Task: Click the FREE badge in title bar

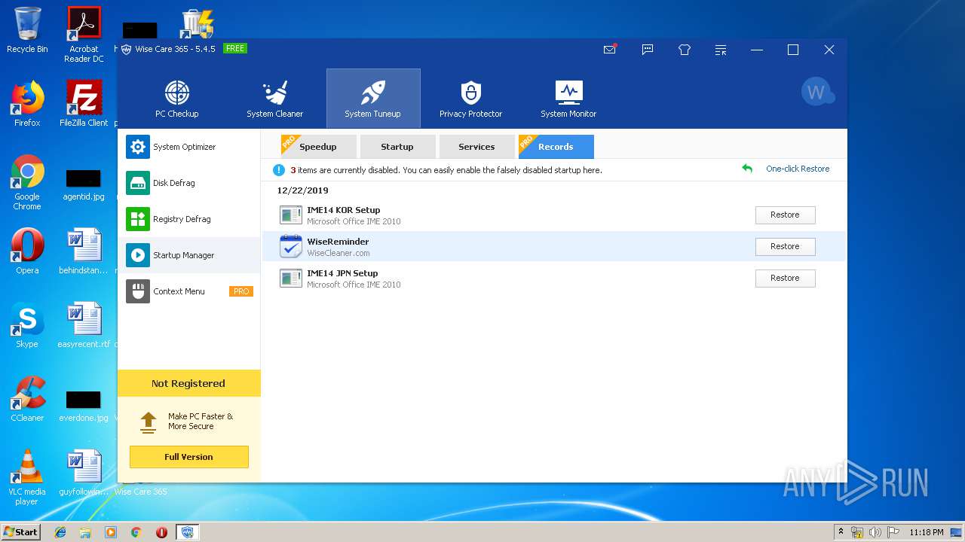Action: pos(235,49)
